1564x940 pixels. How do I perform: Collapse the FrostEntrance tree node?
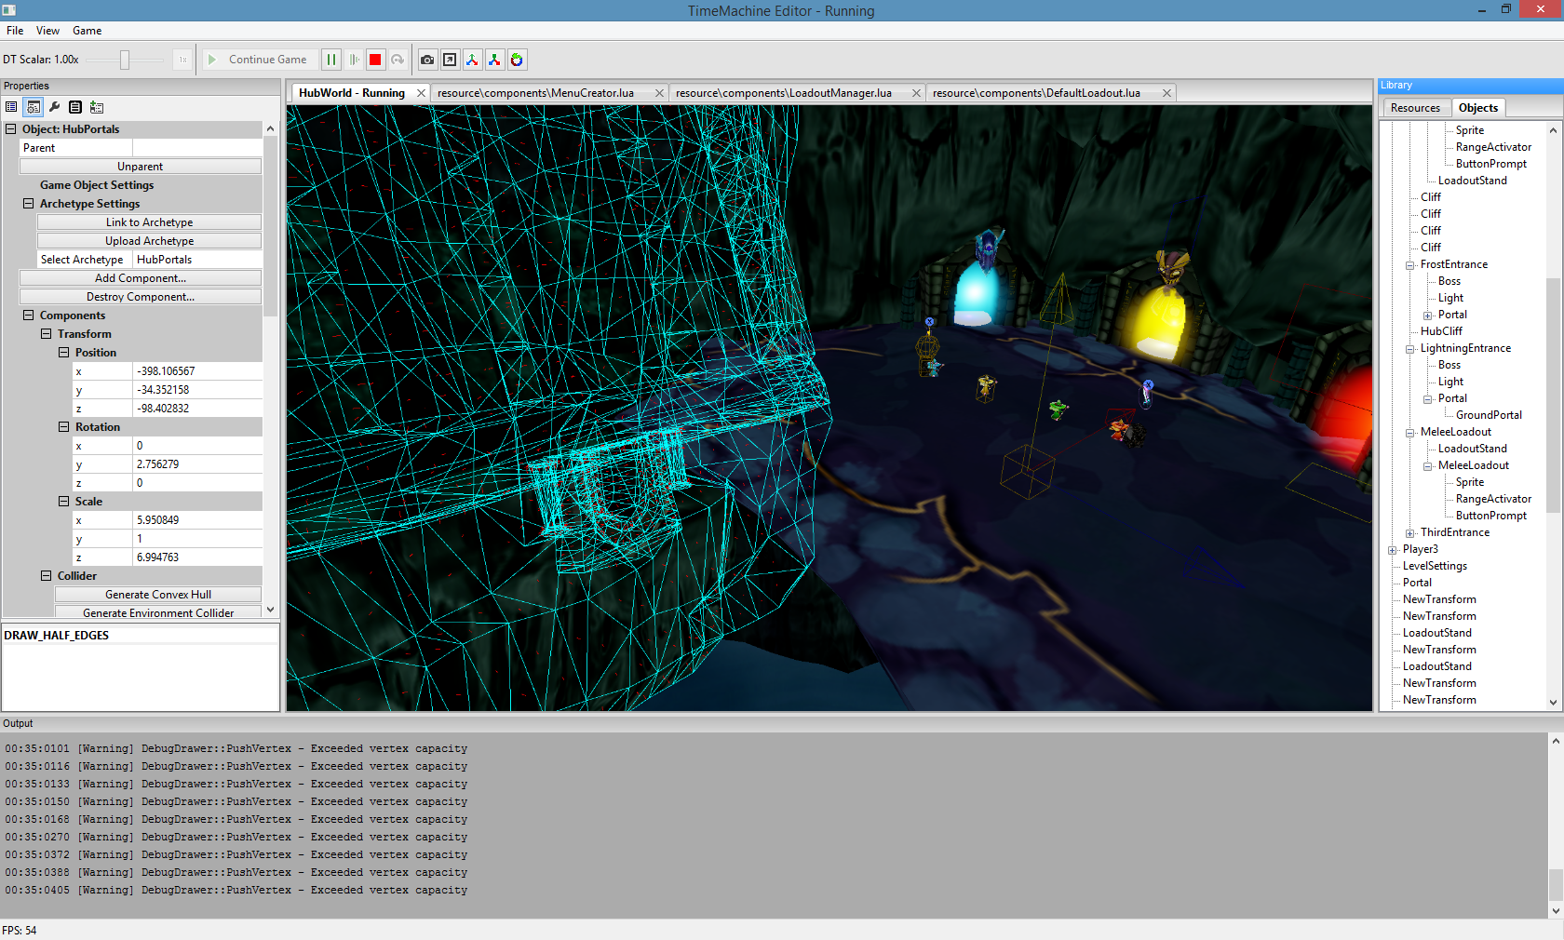[x=1410, y=265]
